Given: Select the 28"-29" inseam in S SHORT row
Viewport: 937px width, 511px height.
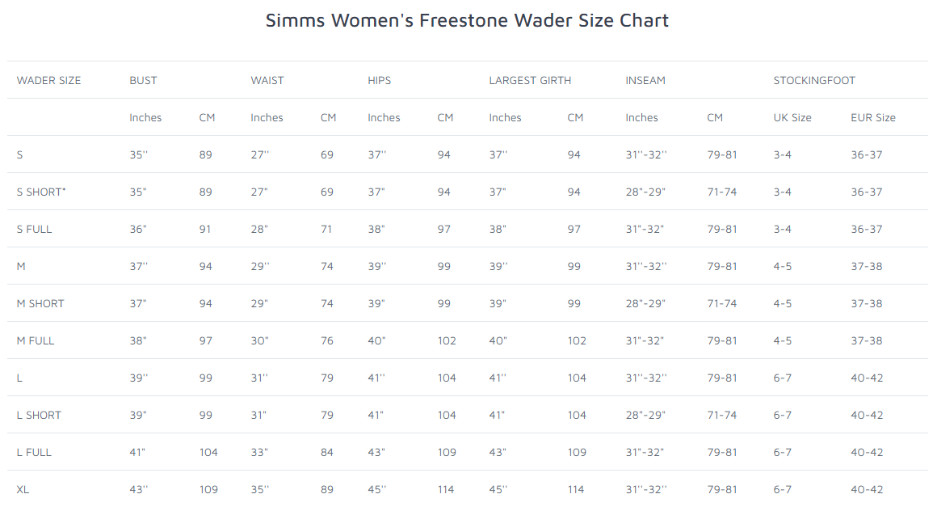Looking at the screenshot, I should coord(645,192).
